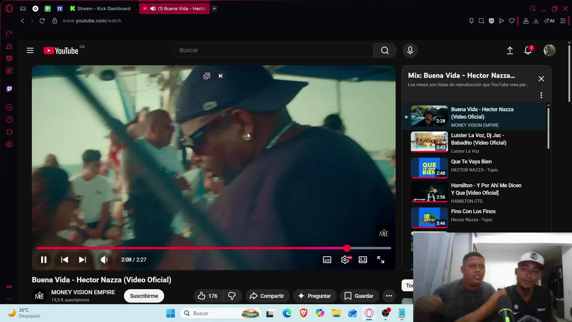Start voice search with microphone
Viewport: 572px width, 322px height.
click(x=410, y=50)
